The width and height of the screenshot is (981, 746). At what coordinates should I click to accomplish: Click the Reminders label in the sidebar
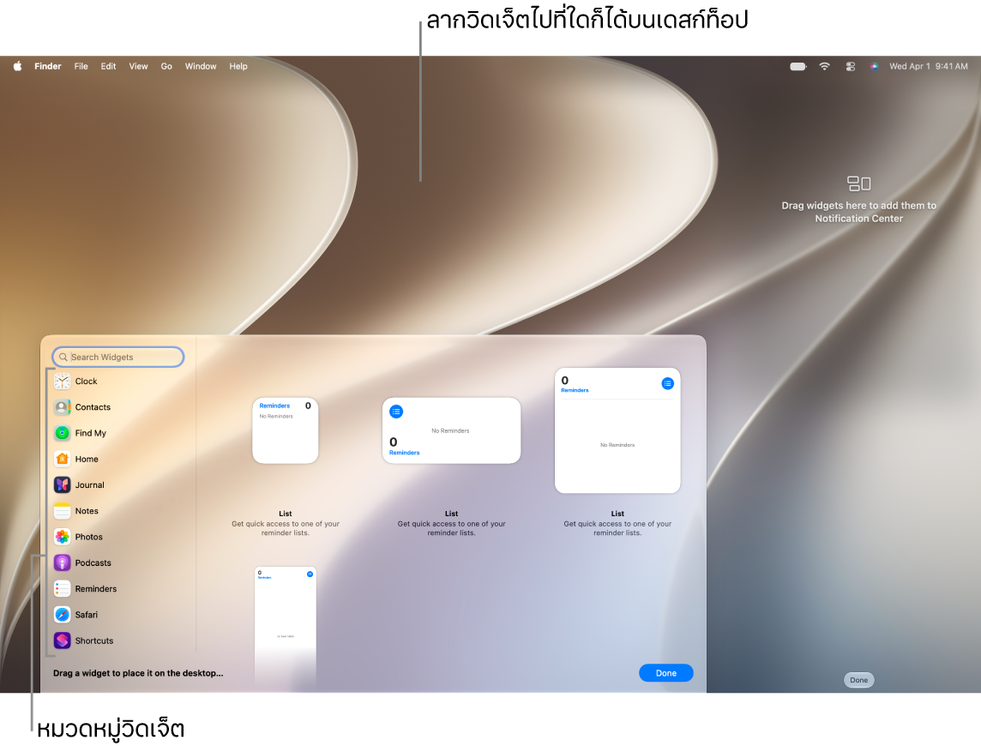96,589
